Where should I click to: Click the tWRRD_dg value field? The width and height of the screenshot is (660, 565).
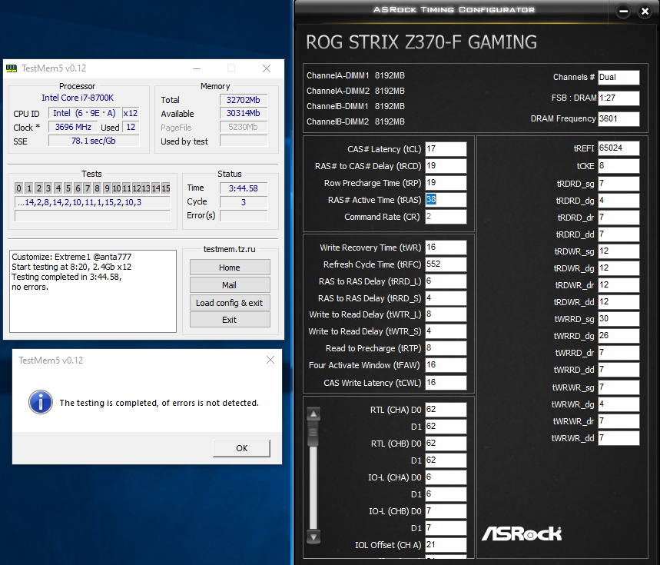[619, 336]
